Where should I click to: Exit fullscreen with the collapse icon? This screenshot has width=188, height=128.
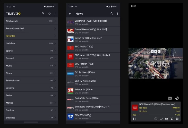click(177, 119)
